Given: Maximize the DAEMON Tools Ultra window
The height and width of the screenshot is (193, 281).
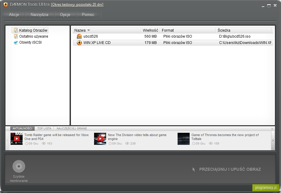Looking at the screenshot, I should tap(269, 6).
